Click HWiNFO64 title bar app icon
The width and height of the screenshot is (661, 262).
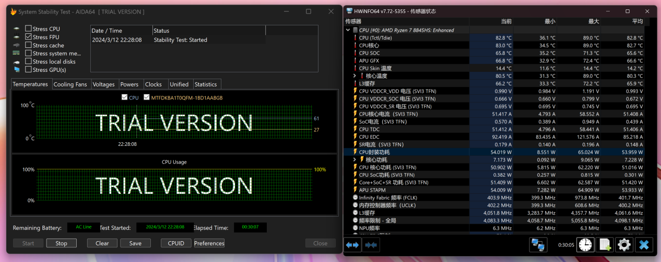pos(350,11)
